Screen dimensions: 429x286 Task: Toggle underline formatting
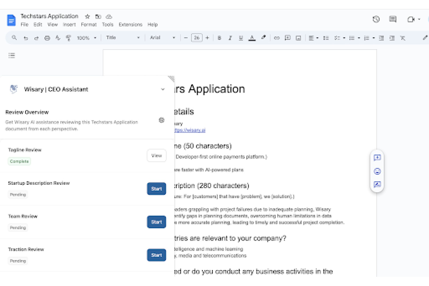(241, 38)
